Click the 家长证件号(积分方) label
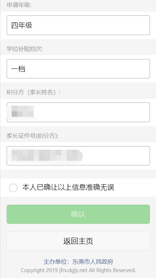The width and height of the screenshot is (156, 278). [x=33, y=136]
